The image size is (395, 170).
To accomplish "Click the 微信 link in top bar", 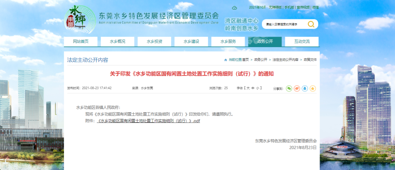I will click(315, 7).
